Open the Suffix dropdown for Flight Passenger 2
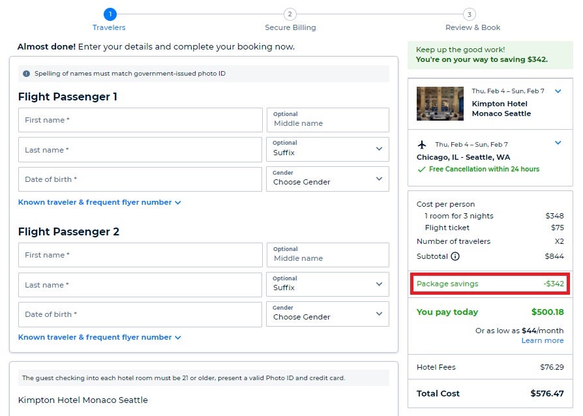This screenshot has width=583, height=416. (327, 284)
